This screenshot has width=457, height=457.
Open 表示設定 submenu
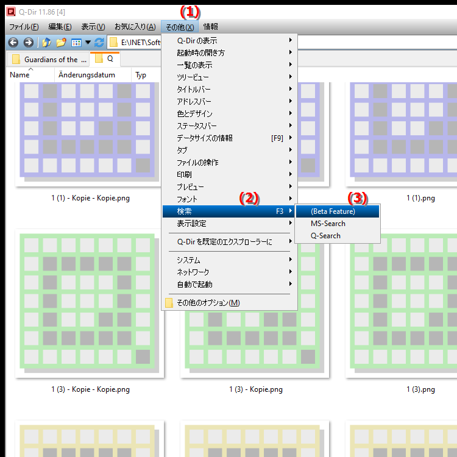tap(229, 224)
